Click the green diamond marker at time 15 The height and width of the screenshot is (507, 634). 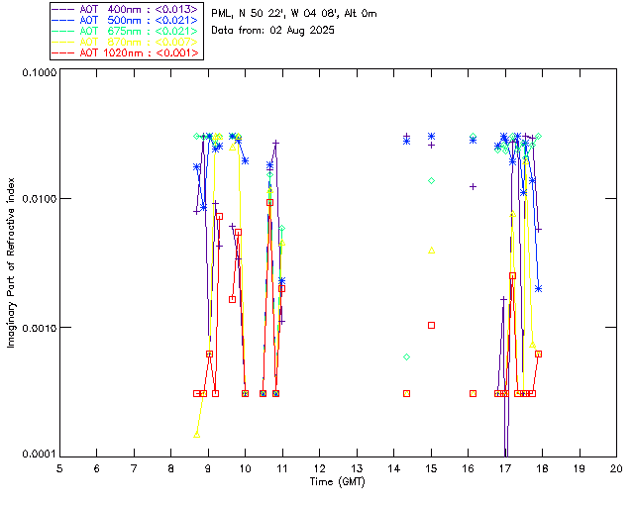[431, 180]
